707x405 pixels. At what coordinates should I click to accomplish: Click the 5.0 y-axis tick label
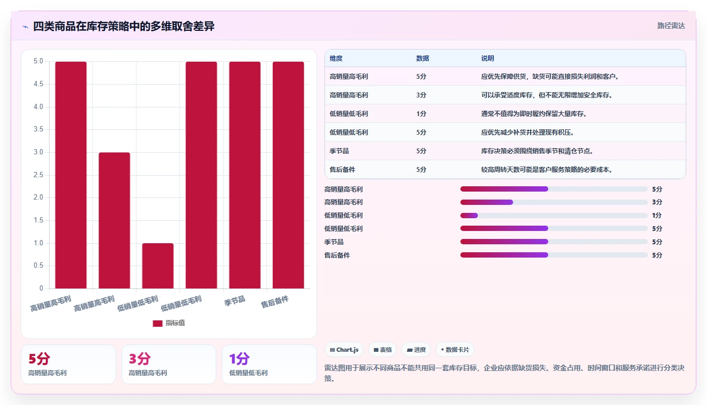coord(38,61)
